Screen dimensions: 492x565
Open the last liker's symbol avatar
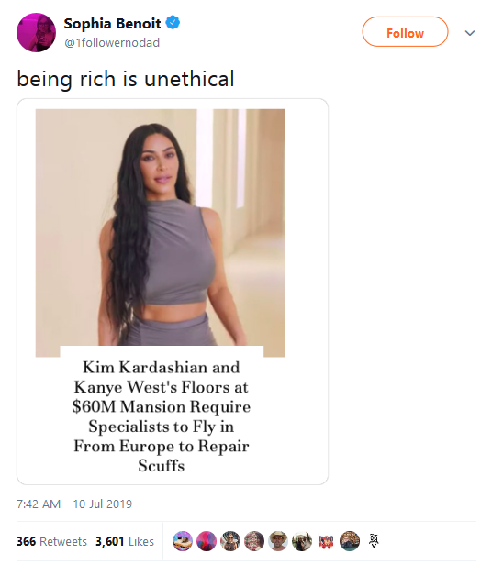[374, 541]
